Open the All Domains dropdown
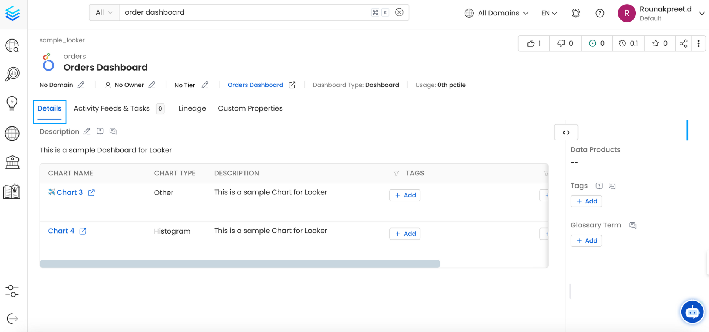The width and height of the screenshot is (709, 332). tap(496, 13)
